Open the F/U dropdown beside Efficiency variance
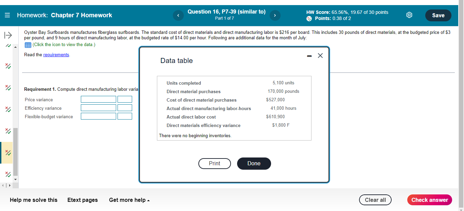The image size is (464, 211). click(x=125, y=107)
